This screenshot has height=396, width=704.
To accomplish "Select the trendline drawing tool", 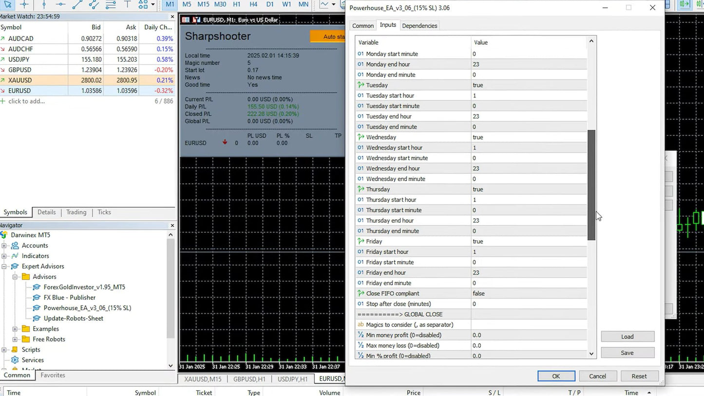I will (x=76, y=5).
